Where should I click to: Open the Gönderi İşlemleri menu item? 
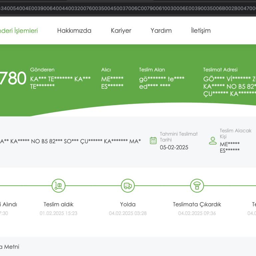(19, 31)
